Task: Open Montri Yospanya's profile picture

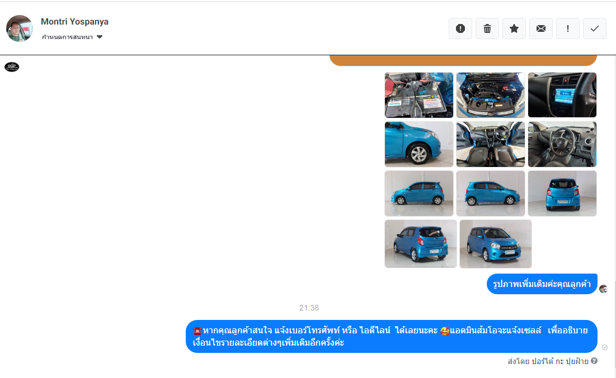Action: click(x=20, y=28)
